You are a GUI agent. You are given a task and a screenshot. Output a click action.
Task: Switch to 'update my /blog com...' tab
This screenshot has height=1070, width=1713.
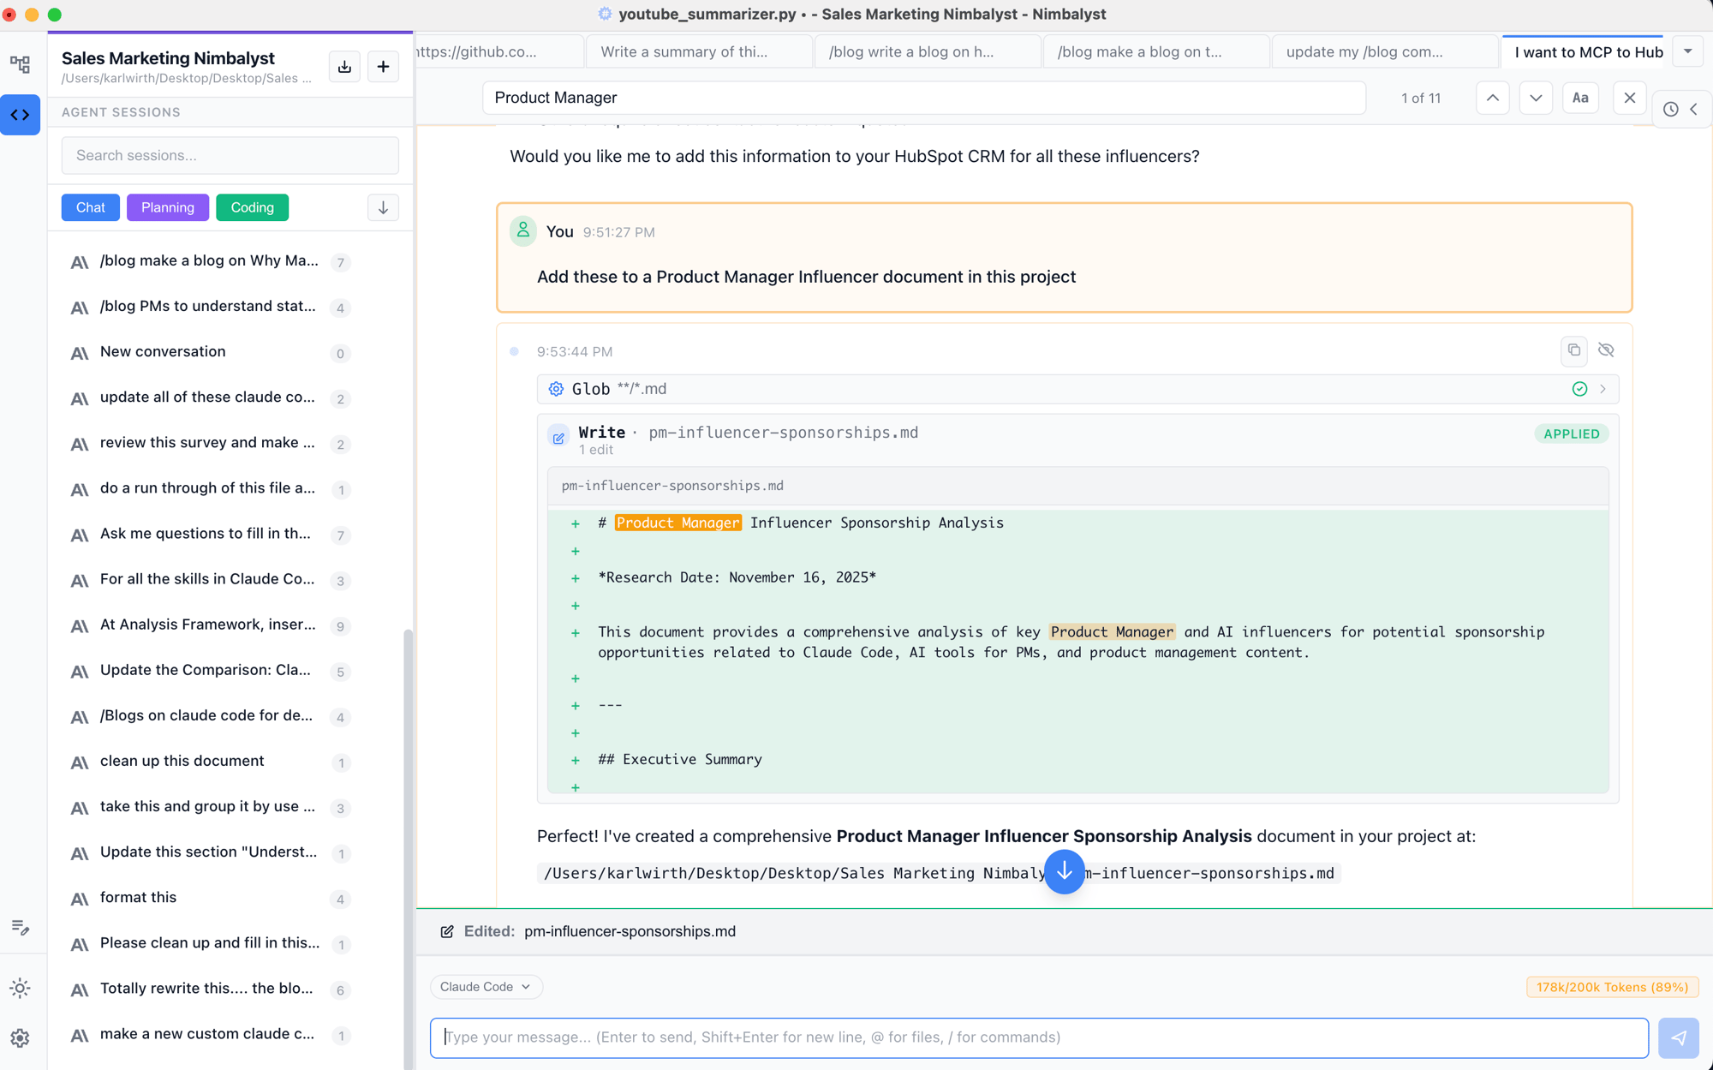click(x=1364, y=52)
